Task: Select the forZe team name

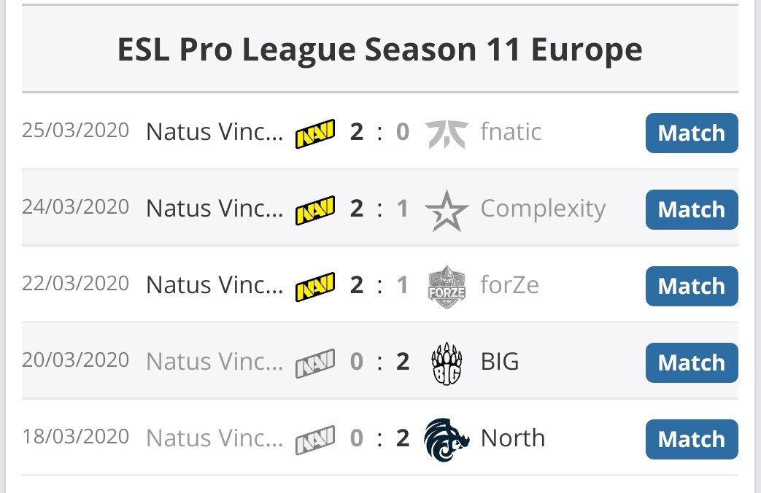Action: coord(509,285)
